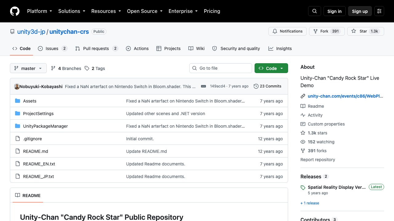This screenshot has width=394, height=221.
Task: Switch to the Projects tab
Action: coord(168,48)
